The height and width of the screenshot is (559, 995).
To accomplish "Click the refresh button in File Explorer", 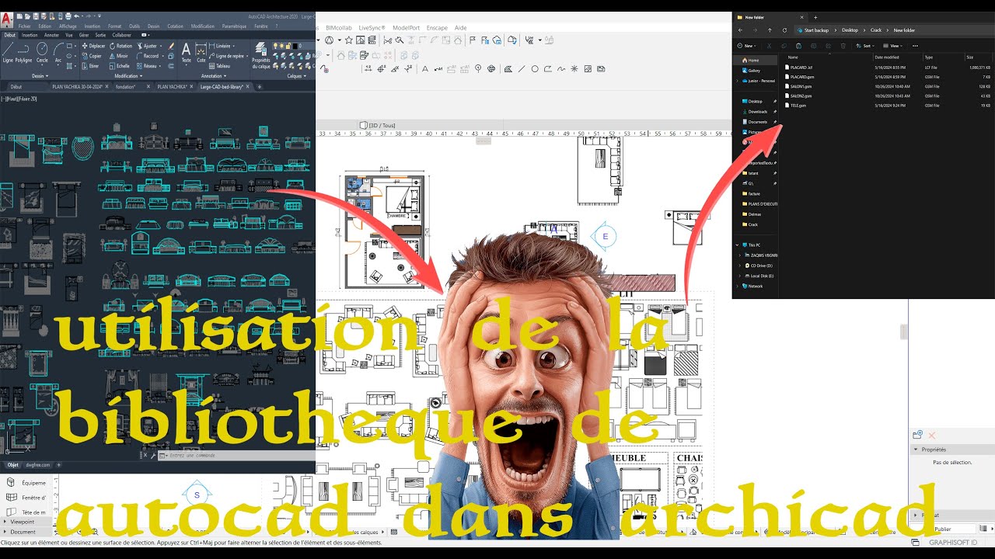I will [x=784, y=30].
